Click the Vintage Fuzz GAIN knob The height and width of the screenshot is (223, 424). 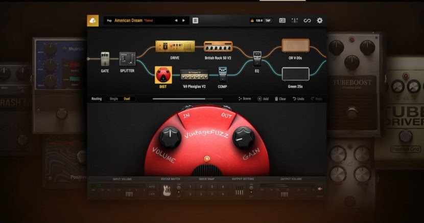click(x=243, y=138)
